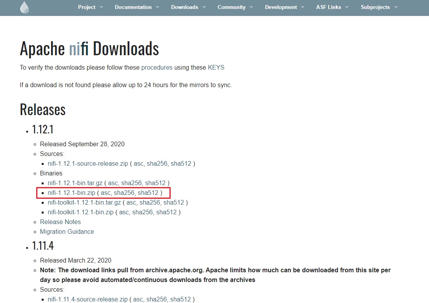Image resolution: width=429 pixels, height=303 pixels.
Task: Click the 1.12.1 version heading
Action: [x=43, y=129]
